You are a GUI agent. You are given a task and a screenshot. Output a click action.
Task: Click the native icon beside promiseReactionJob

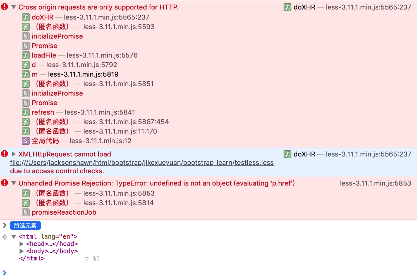pyautogui.click(x=26, y=212)
